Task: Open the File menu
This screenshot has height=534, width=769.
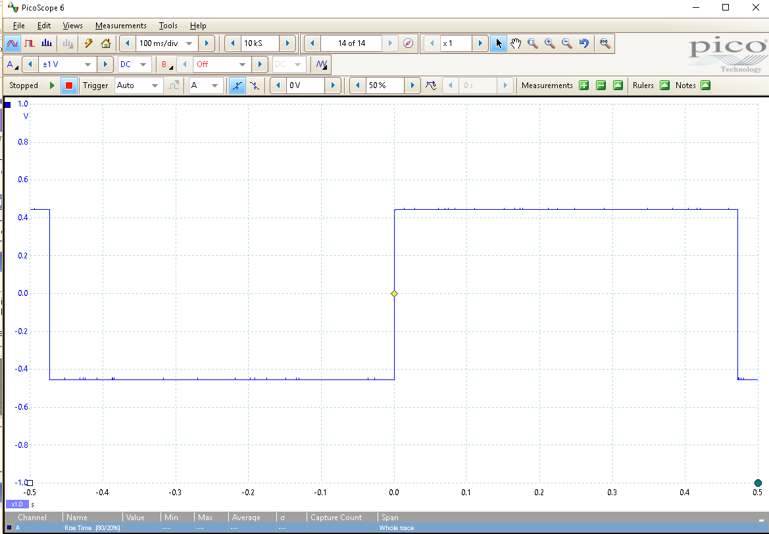Action: (x=18, y=26)
